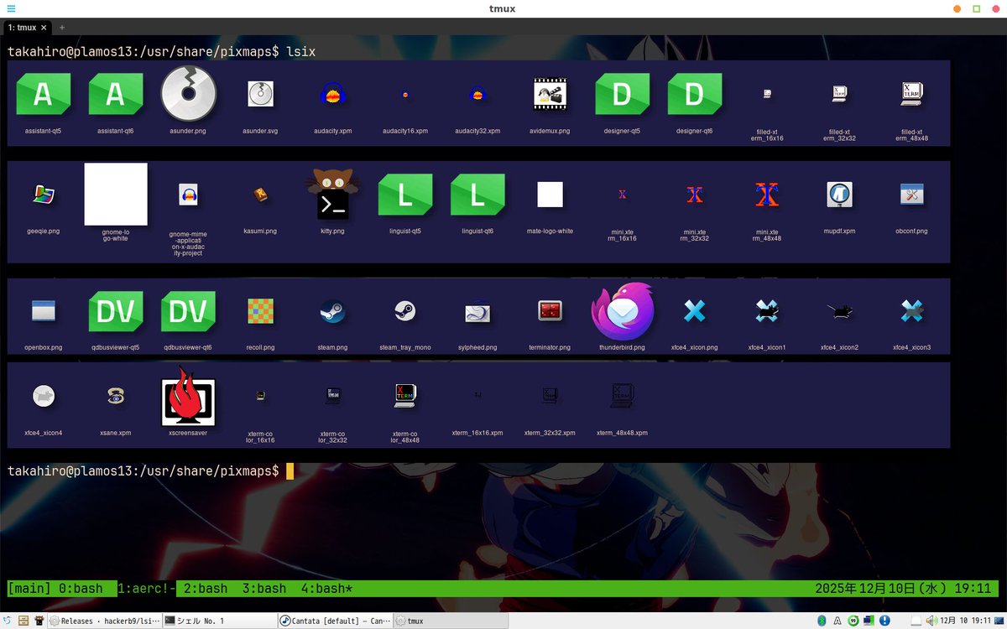Click the linguist-qt5 green L icon
This screenshot has width=1007, height=629.
[405, 195]
